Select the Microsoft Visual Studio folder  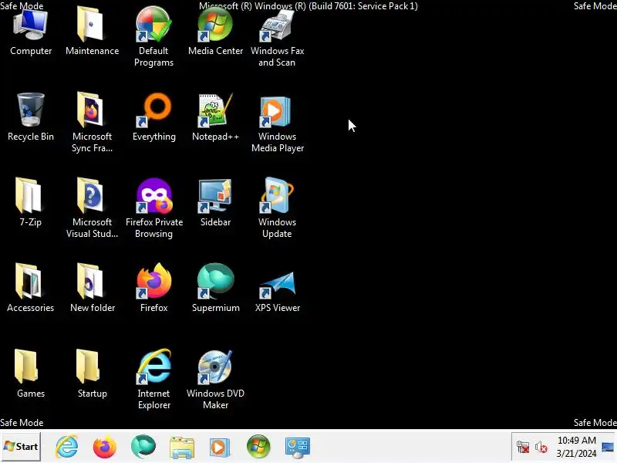coord(92,208)
